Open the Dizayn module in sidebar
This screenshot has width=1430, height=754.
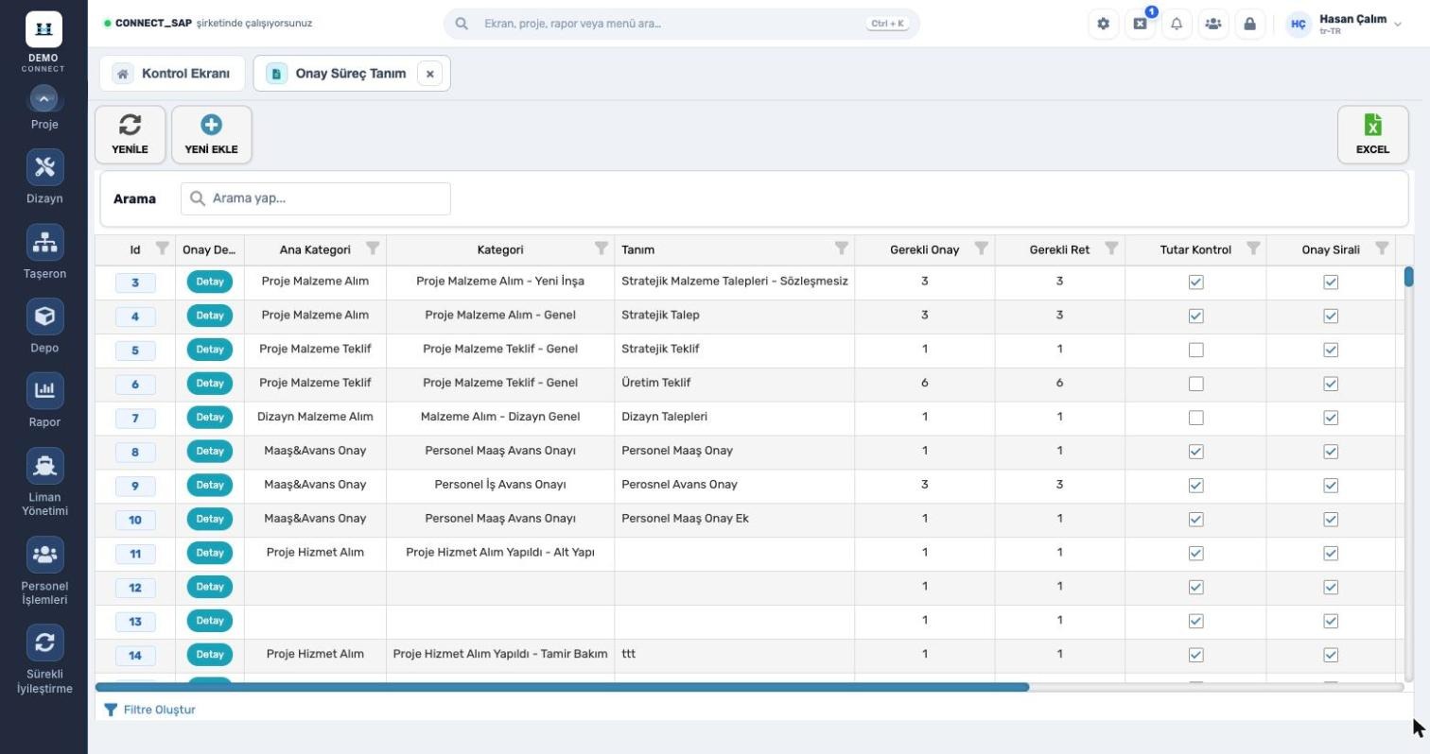44,177
